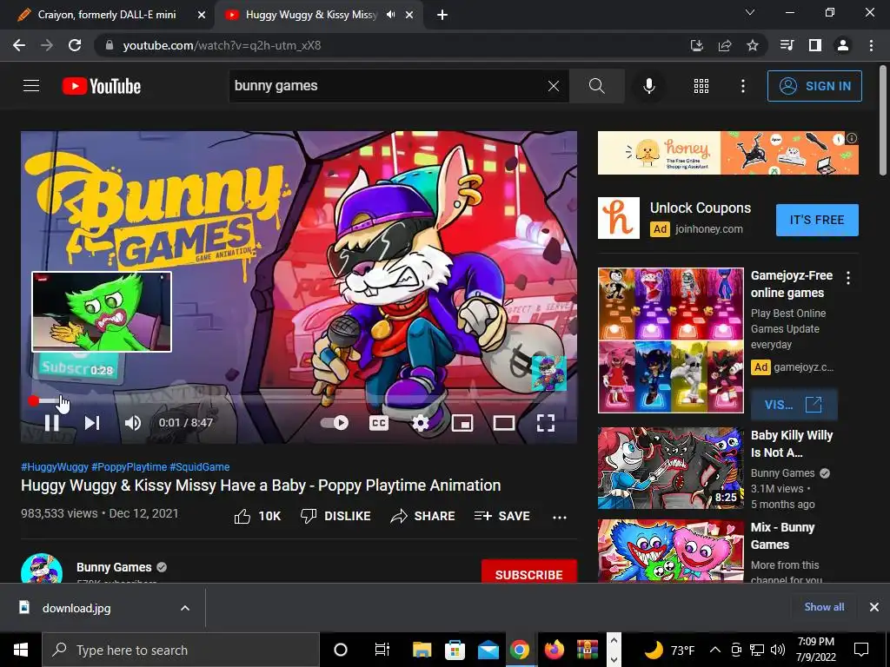This screenshot has width=890, height=667.
Task: Like the video with thumbs up
Action: coord(257,516)
